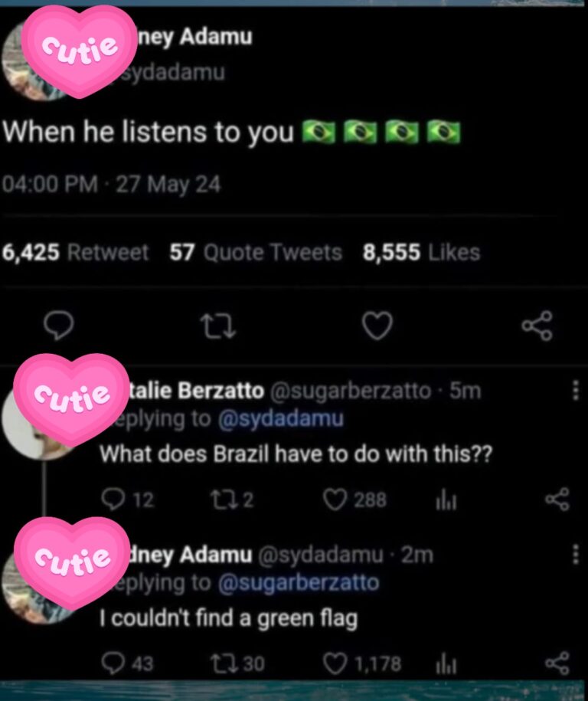Share the main tweet via the share icon
Viewport: 588px width, 701px height.
pyautogui.click(x=537, y=327)
